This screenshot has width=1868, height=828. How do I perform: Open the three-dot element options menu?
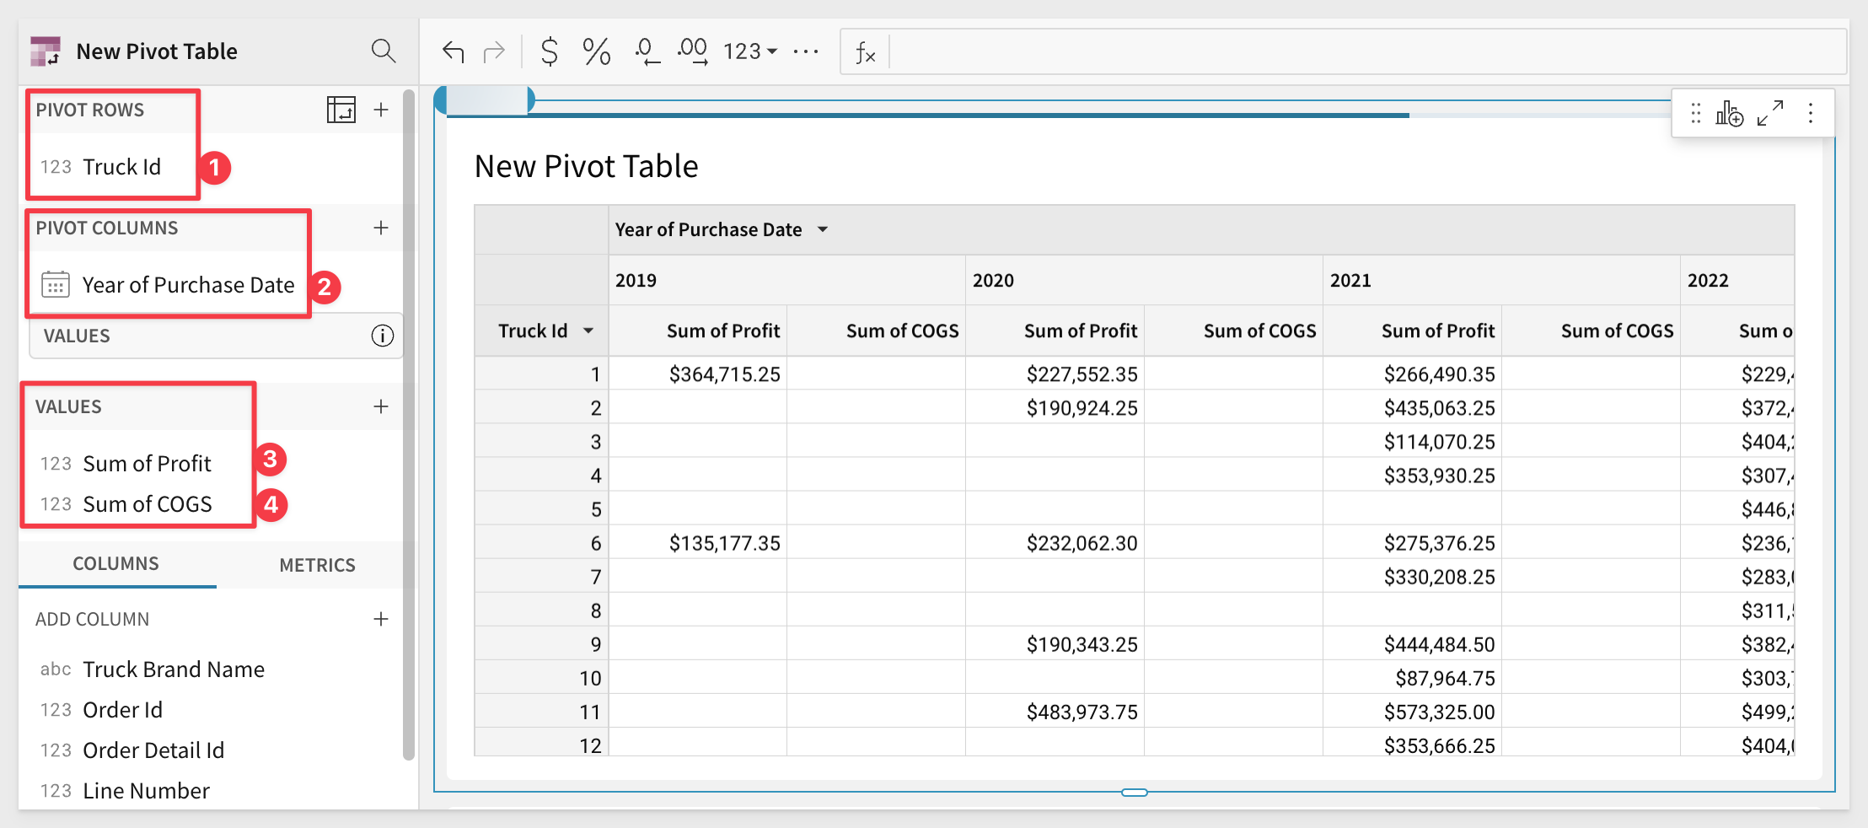[x=1810, y=113]
